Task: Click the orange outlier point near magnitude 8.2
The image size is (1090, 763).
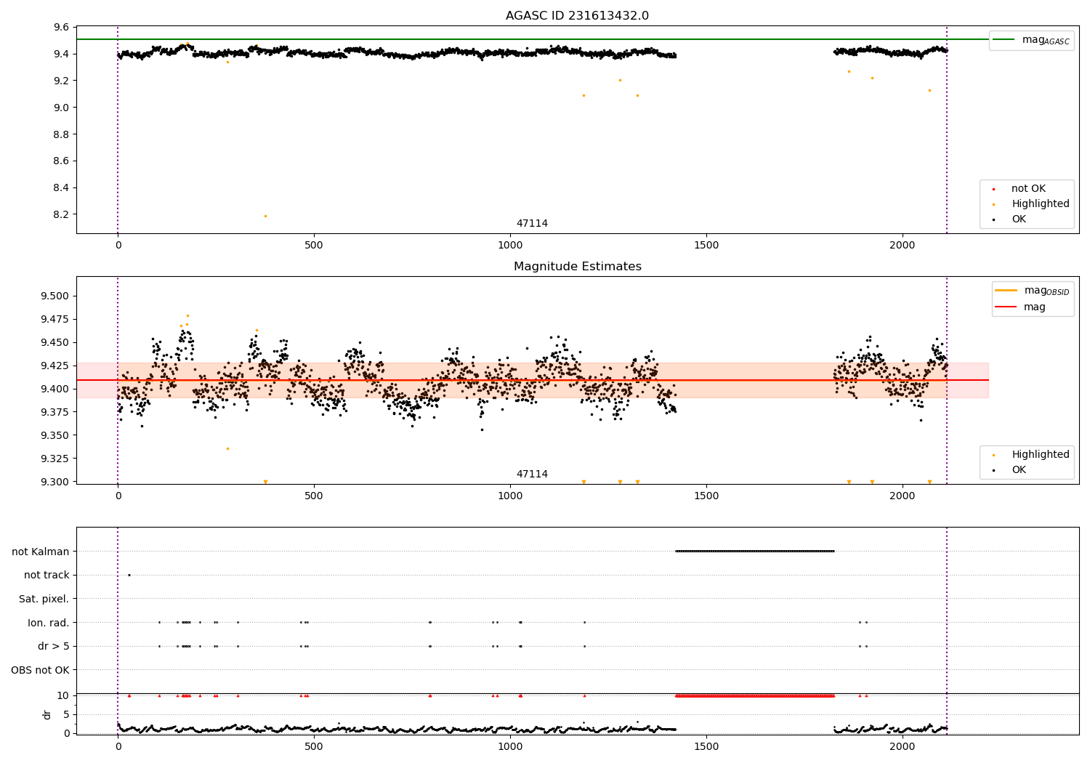Action: click(x=265, y=217)
